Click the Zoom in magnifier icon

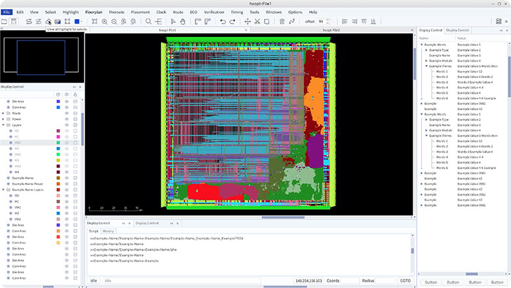pos(105,22)
